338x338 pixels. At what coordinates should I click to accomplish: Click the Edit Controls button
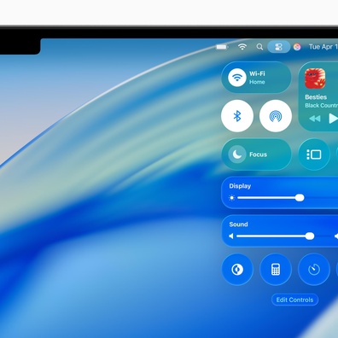[294, 300]
